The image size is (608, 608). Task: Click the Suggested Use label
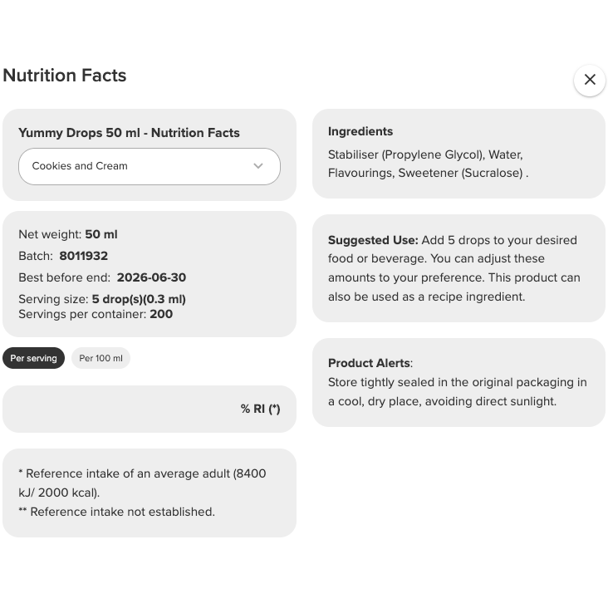[373, 240]
